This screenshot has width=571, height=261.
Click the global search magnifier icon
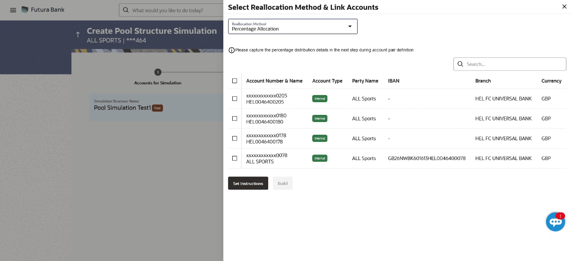(126, 10)
